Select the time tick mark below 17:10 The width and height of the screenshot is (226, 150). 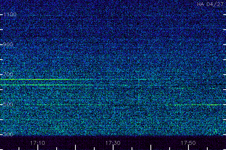coord(38,147)
